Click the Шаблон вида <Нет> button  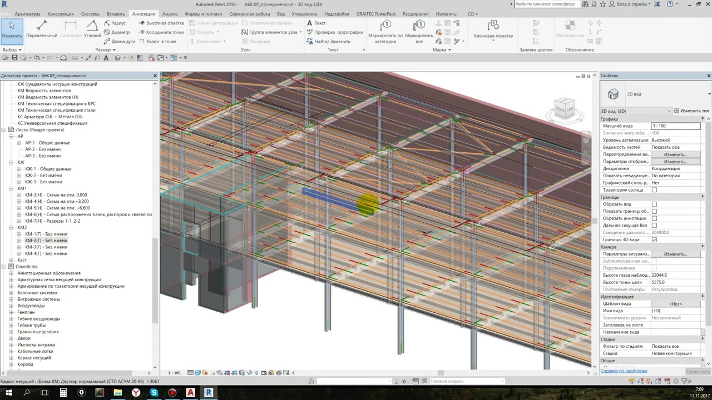click(675, 304)
